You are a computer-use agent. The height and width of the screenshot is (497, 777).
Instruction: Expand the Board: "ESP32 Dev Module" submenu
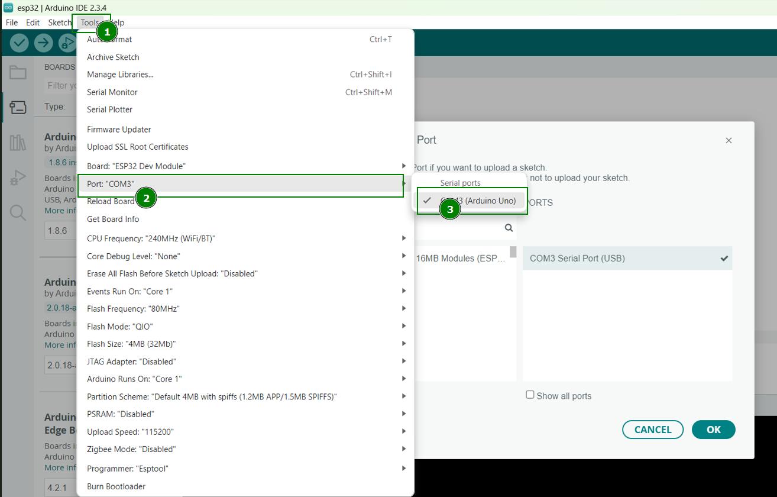point(245,166)
